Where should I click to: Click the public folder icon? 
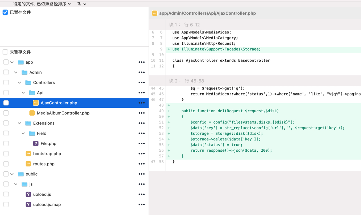[21, 174]
